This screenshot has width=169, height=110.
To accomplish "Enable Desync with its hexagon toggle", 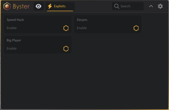I will 136,28.
